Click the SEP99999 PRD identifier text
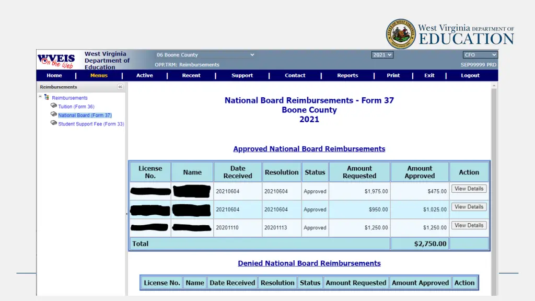This screenshot has height=301, width=535. coord(479,64)
